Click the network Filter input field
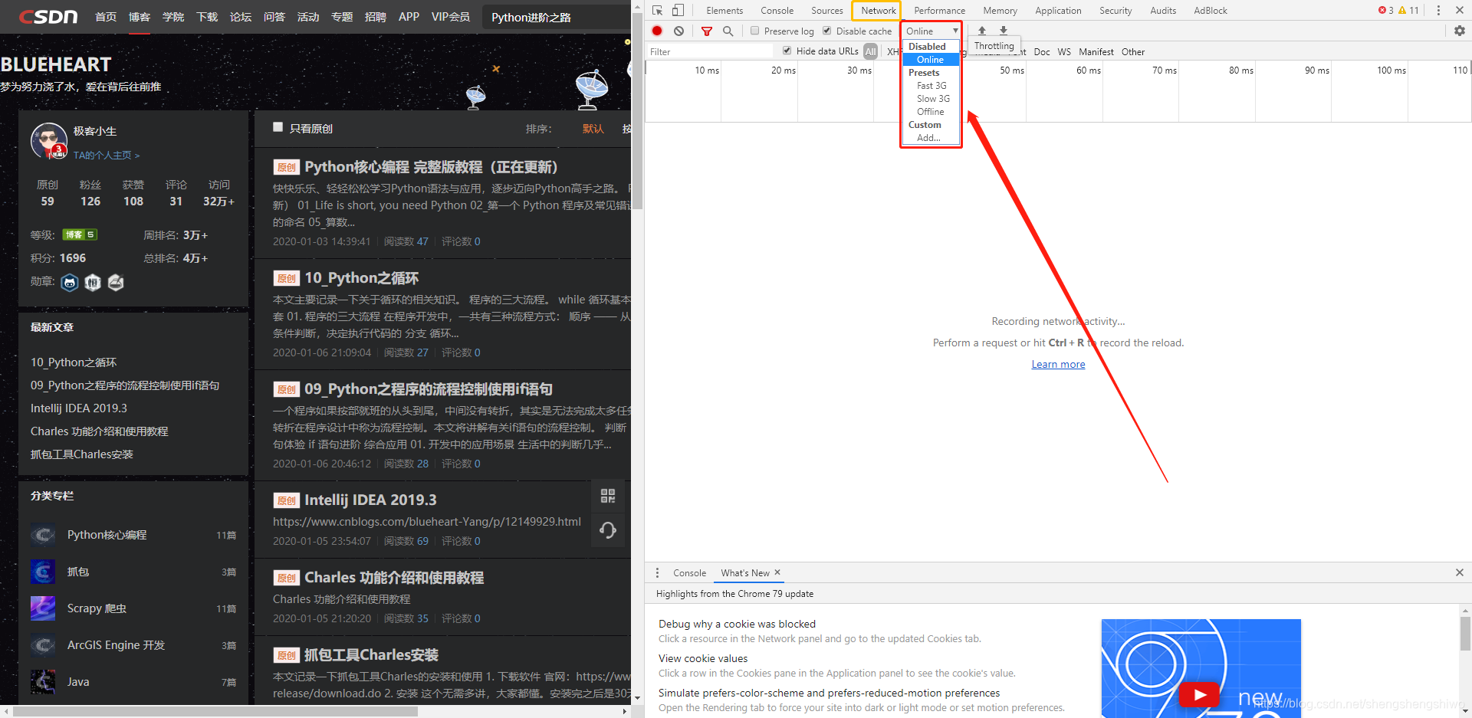The image size is (1472, 718). pos(711,51)
